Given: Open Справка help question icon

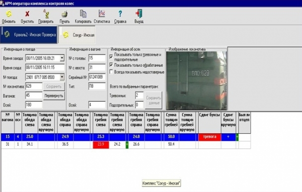Looking at the screenshot, I should (x=120, y=14).
